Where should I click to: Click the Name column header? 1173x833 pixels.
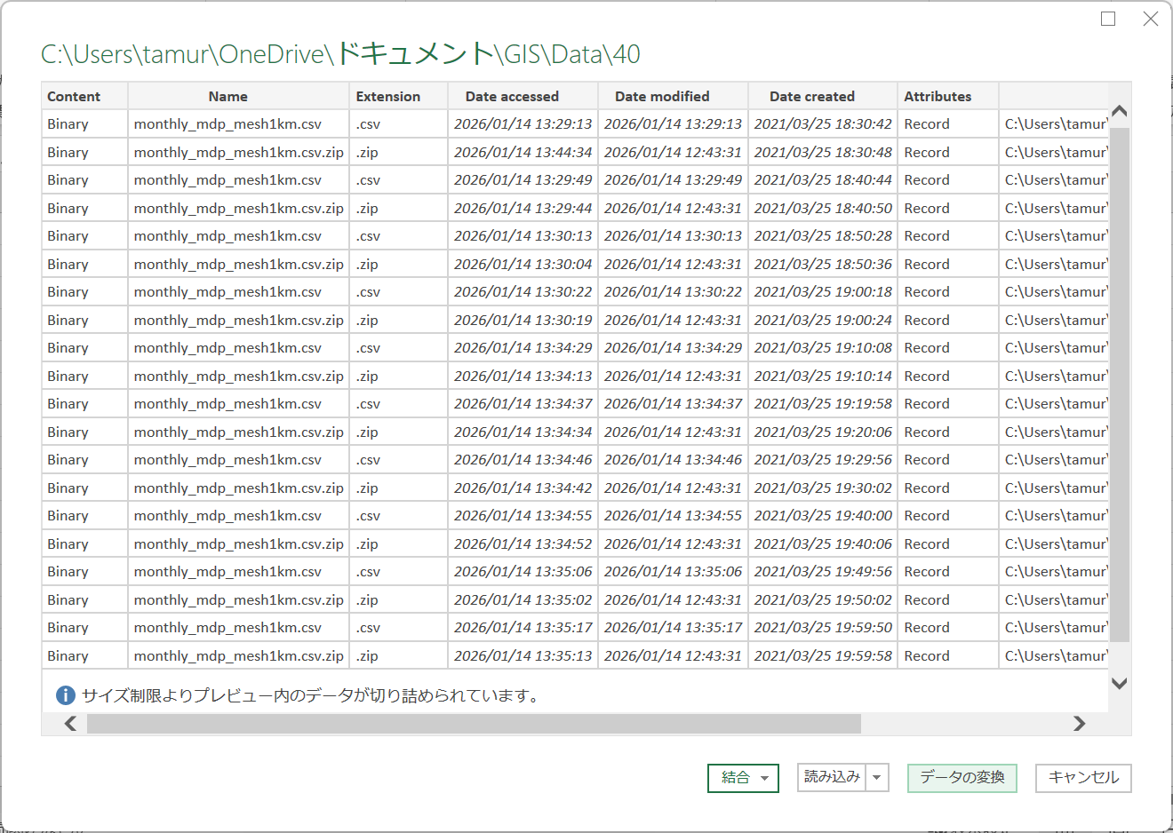[x=228, y=96]
